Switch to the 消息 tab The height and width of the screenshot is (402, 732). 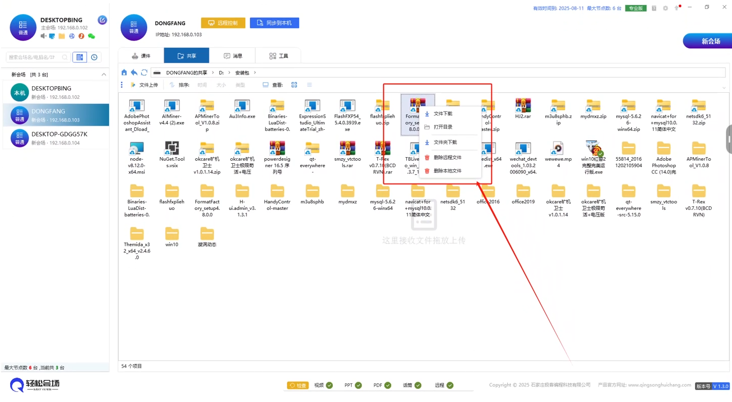(232, 56)
